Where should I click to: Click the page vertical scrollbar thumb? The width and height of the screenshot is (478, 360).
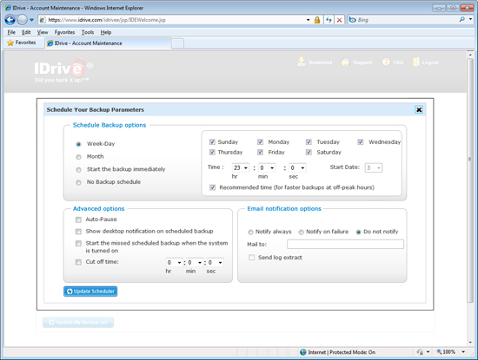pyautogui.click(x=470, y=180)
